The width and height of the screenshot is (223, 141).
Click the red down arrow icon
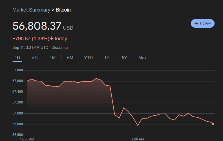(x=52, y=39)
